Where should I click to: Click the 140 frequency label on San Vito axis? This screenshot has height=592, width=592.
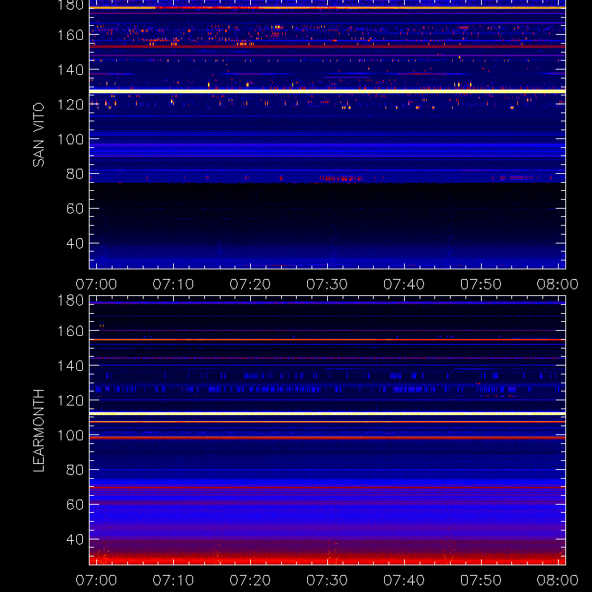[70, 70]
